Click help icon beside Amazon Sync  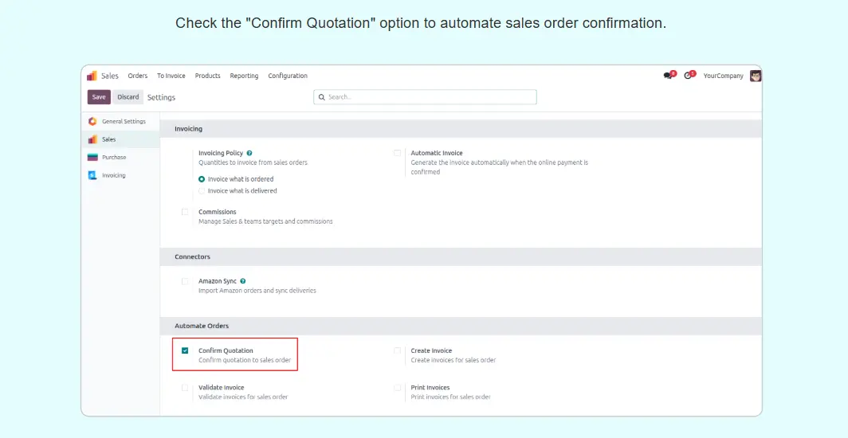(242, 281)
